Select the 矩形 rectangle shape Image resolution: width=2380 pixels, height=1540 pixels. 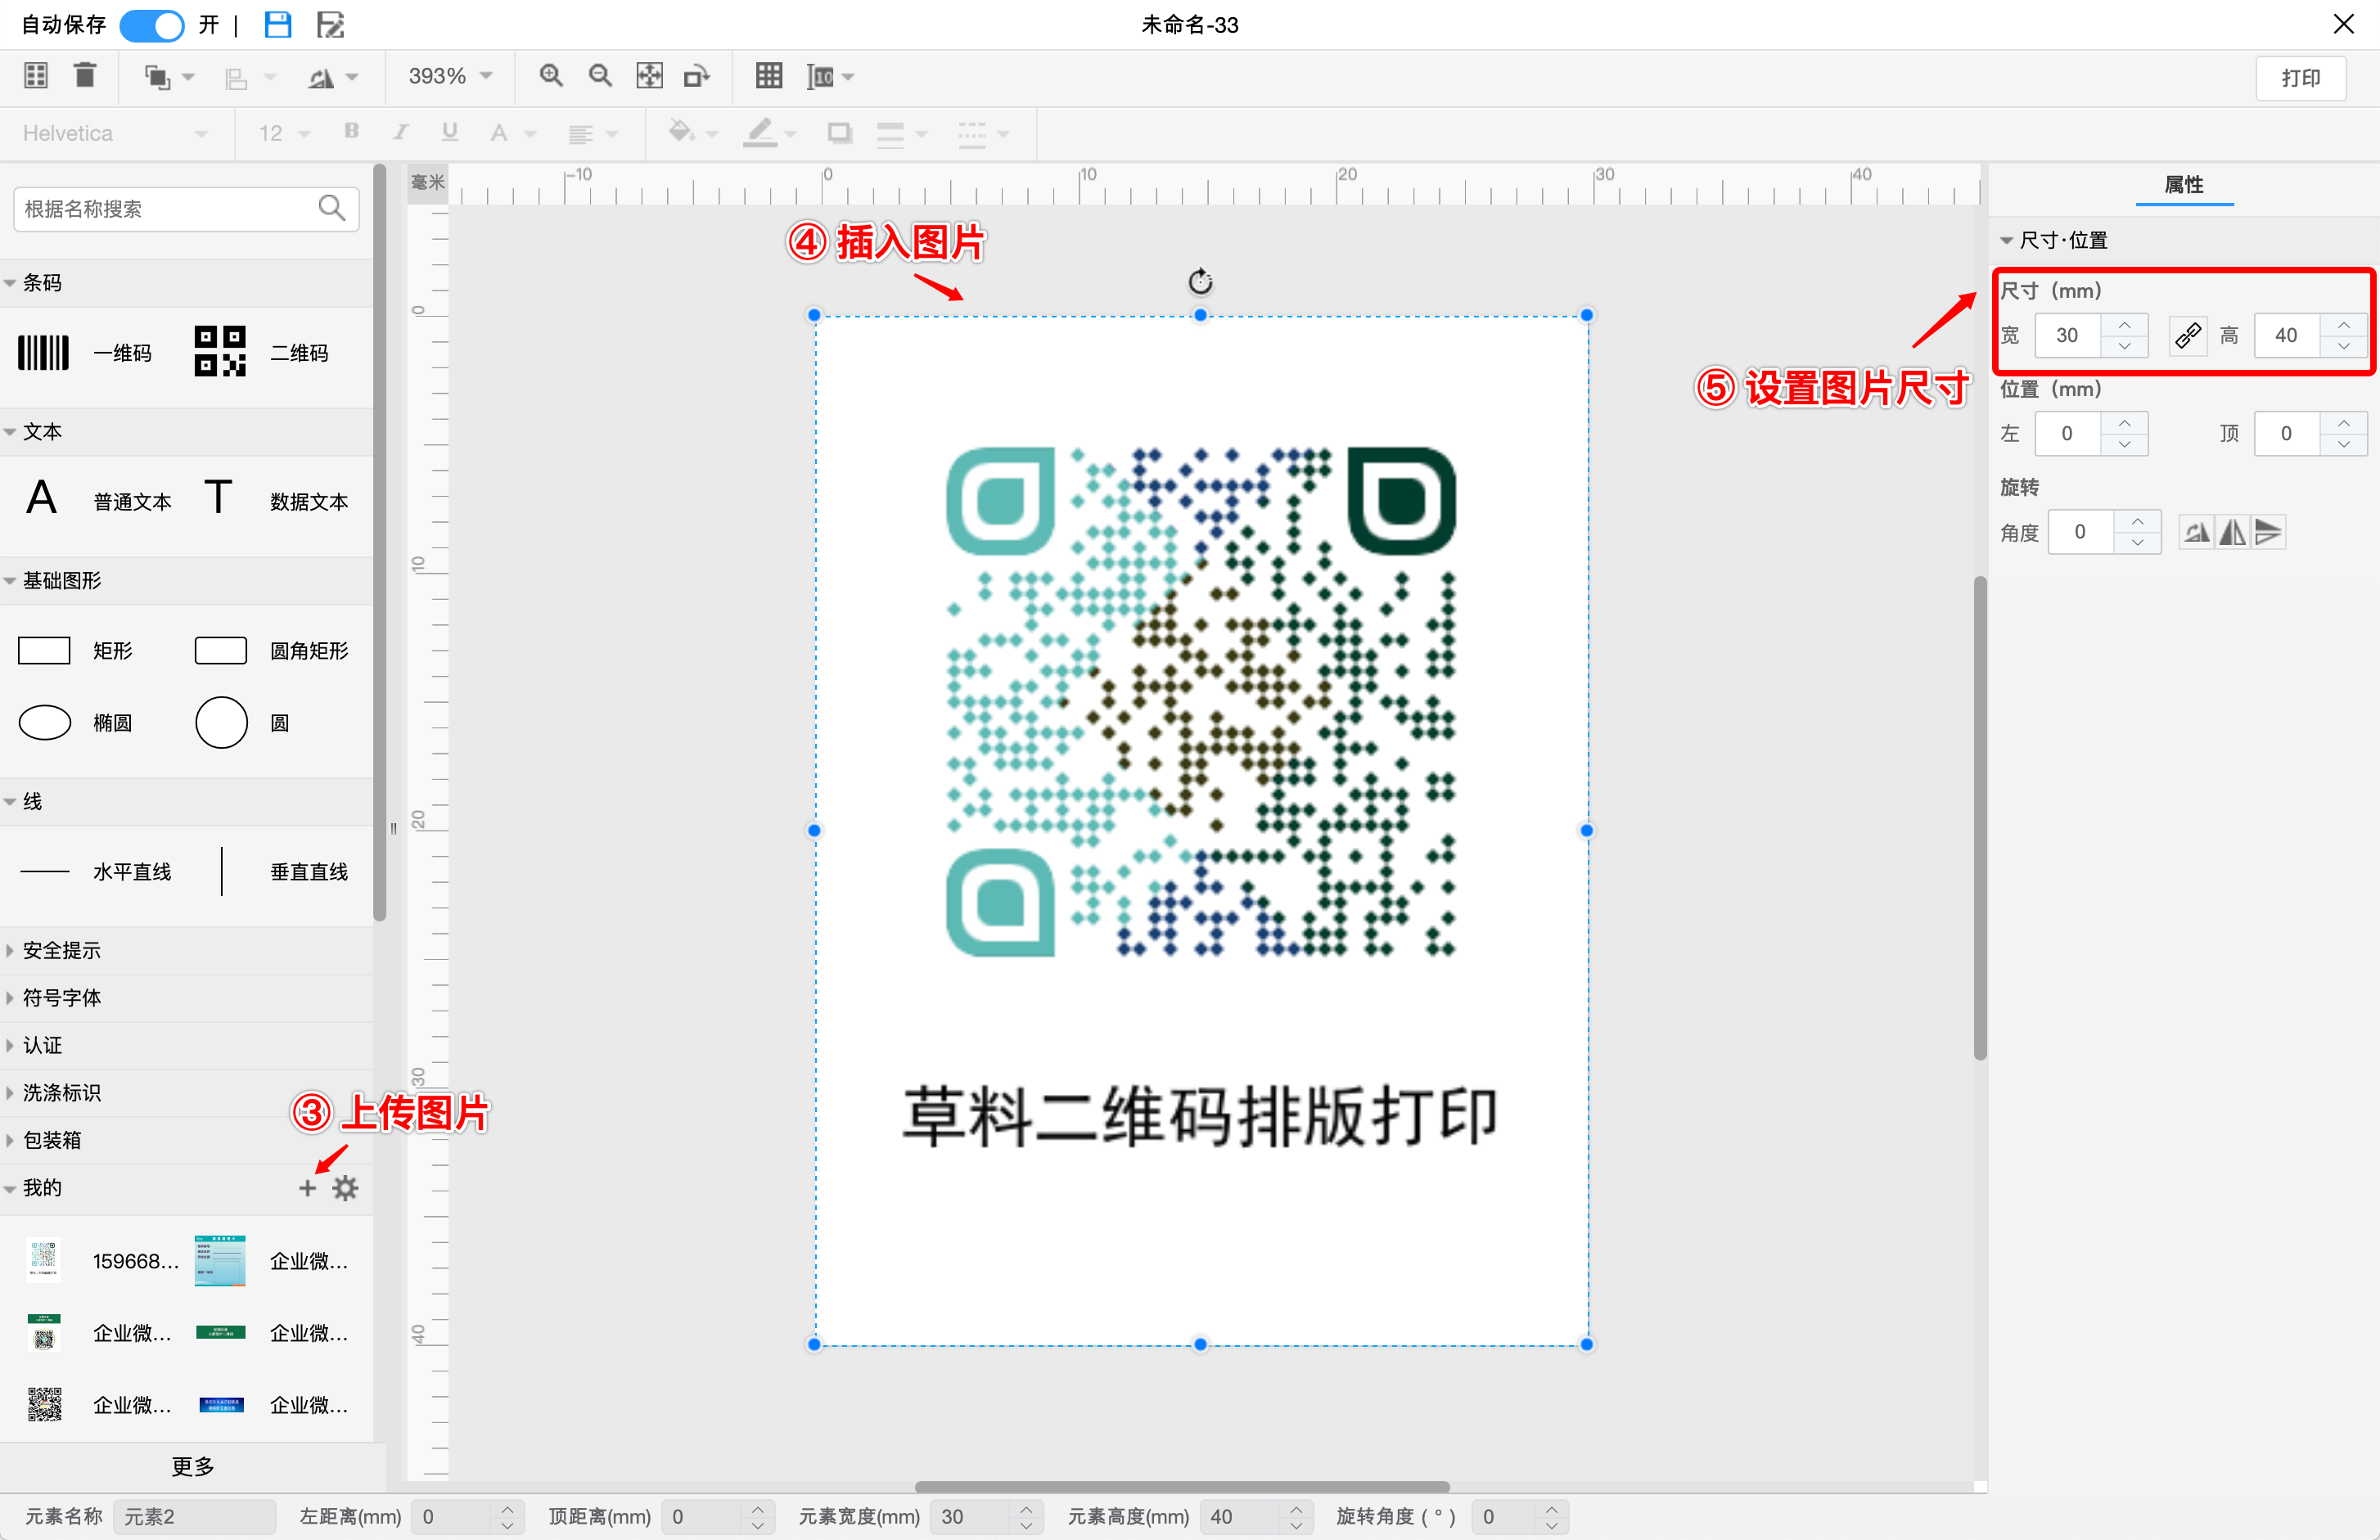click(x=76, y=651)
